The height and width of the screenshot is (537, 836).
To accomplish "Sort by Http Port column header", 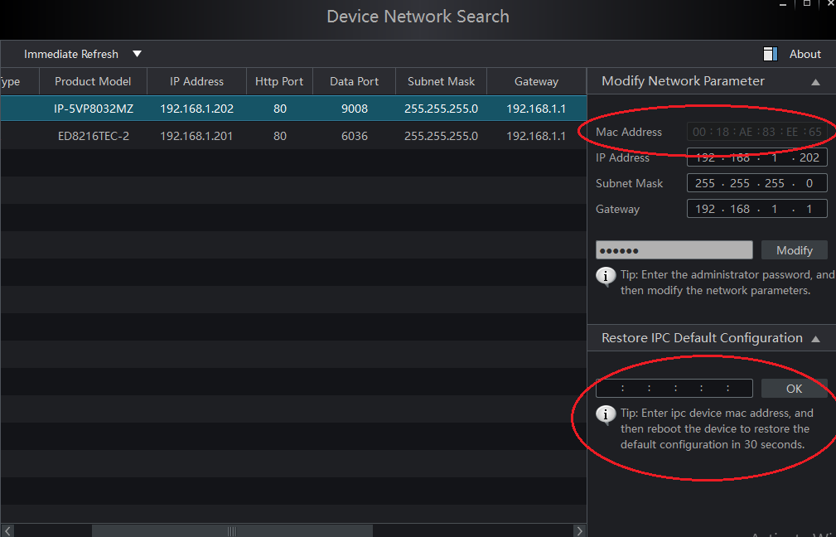I will click(279, 81).
